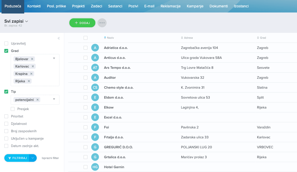Expand the Grad filter values dropdown arrow
The height and width of the screenshot is (172, 297).
[x=54, y=58]
